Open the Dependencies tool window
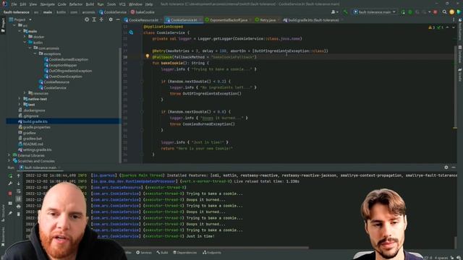Image resolution: width=463 pixels, height=260 pixels. [185, 253]
